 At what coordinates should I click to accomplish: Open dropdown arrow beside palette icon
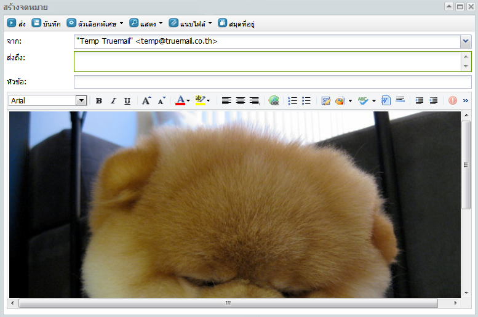point(350,101)
